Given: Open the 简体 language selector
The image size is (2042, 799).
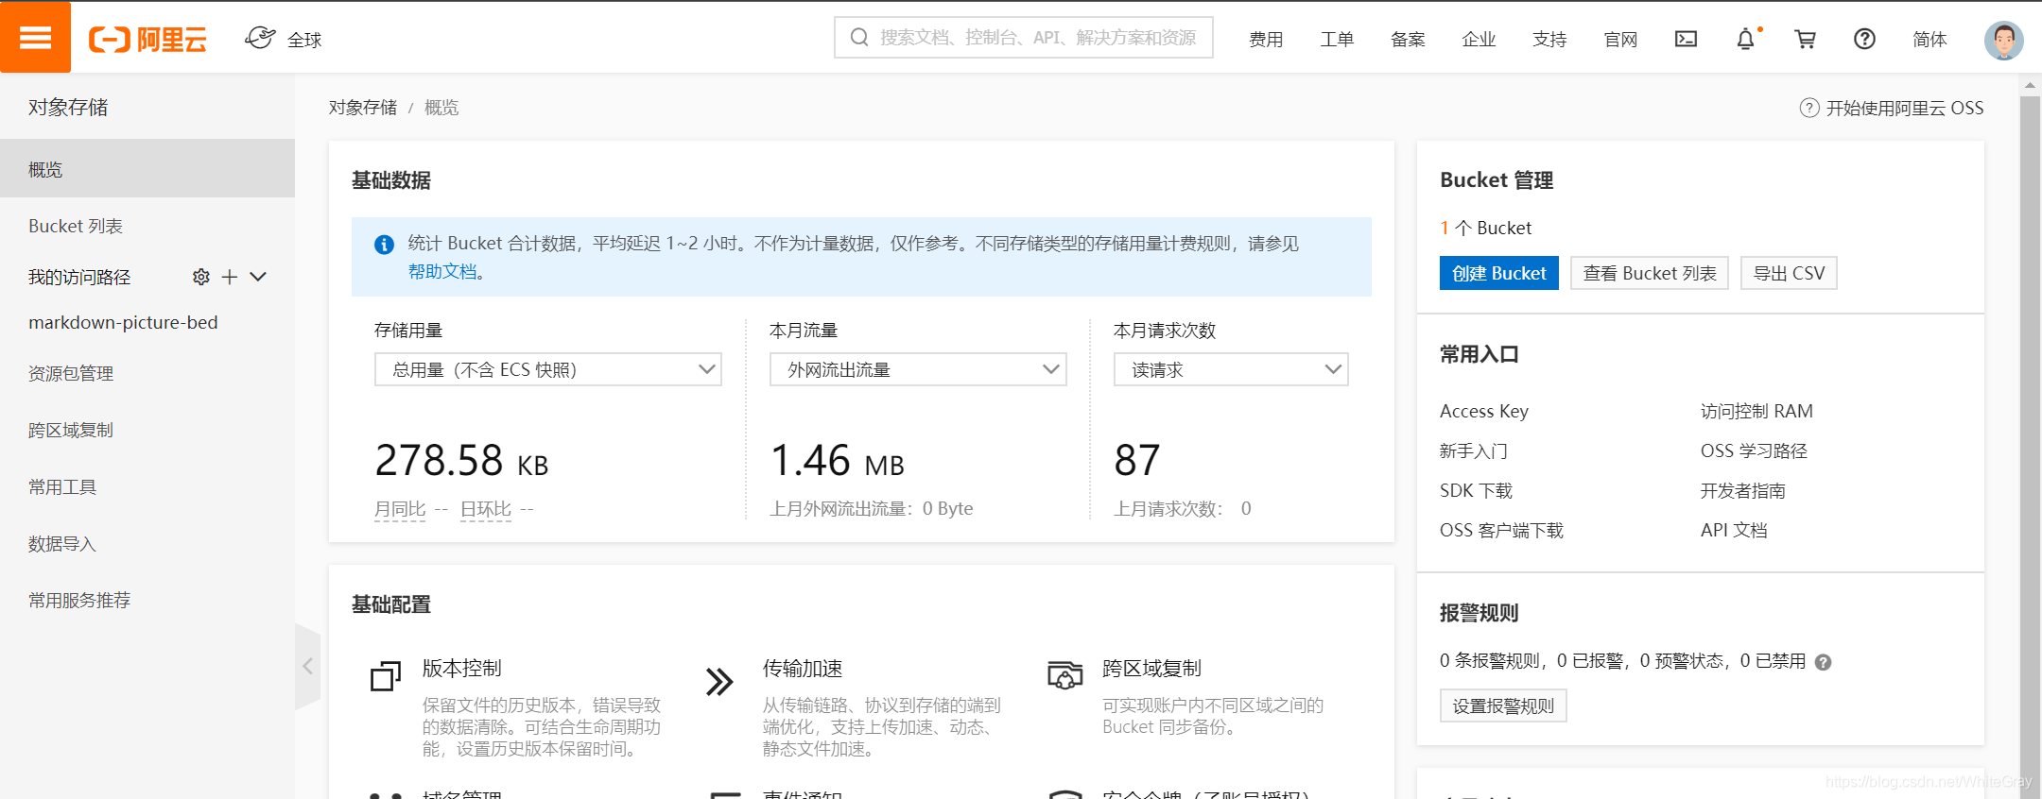Looking at the screenshot, I should [1930, 39].
